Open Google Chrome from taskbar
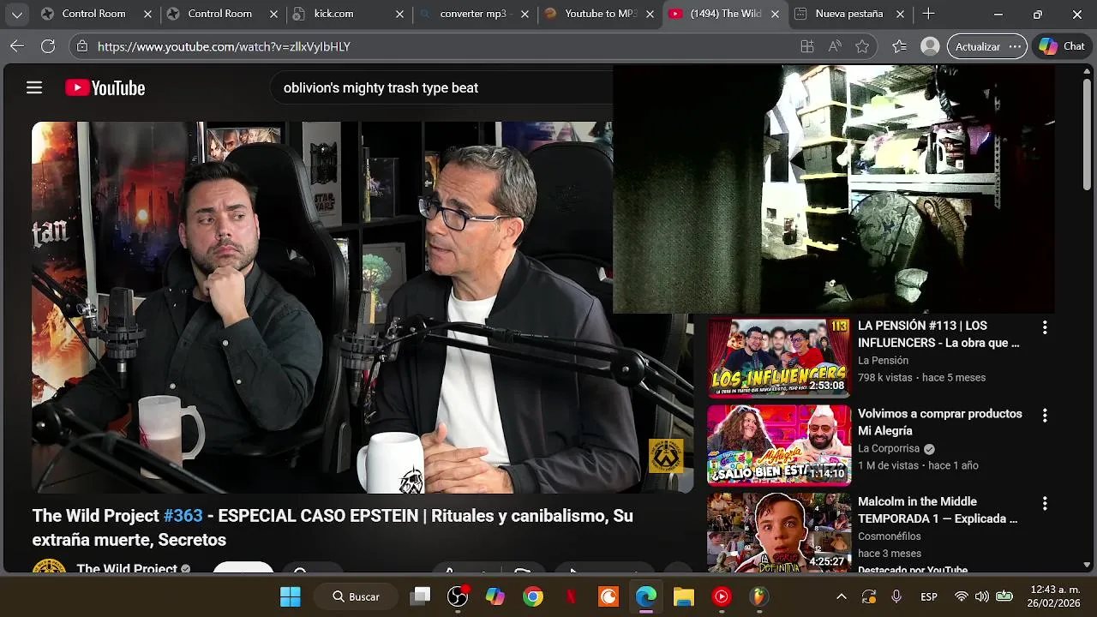This screenshot has height=617, width=1097. pos(533,596)
